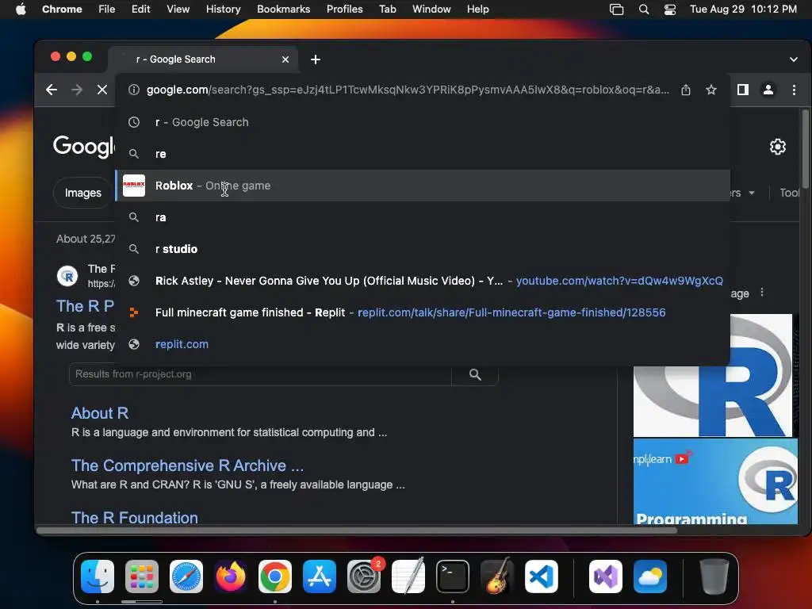Click the Chrome icon in the Dock
This screenshot has width=812, height=609.
click(x=275, y=576)
